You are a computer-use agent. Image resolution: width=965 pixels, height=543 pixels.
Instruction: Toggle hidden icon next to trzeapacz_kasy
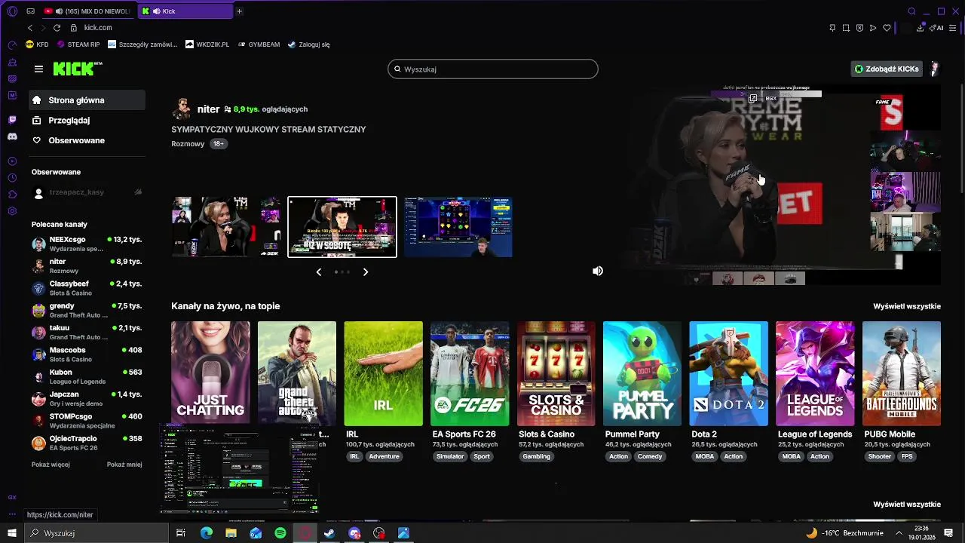tap(138, 192)
